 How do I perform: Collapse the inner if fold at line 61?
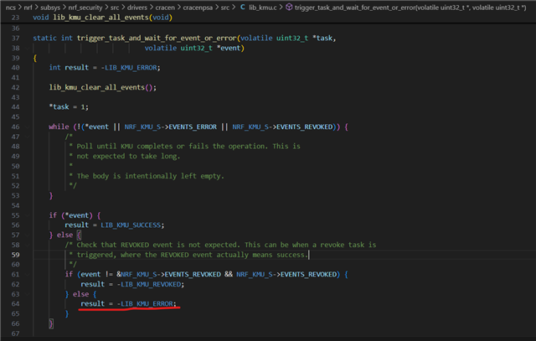(x=28, y=275)
